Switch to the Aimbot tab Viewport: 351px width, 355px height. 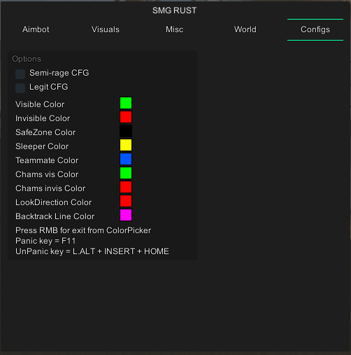[36, 29]
